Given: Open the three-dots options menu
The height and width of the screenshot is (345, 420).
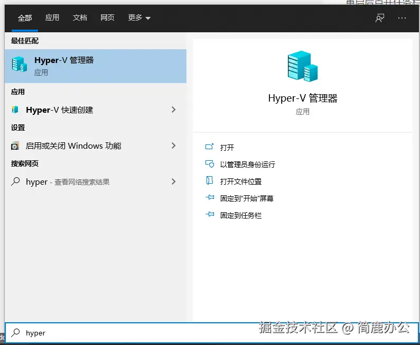Looking at the screenshot, I should click(x=402, y=18).
